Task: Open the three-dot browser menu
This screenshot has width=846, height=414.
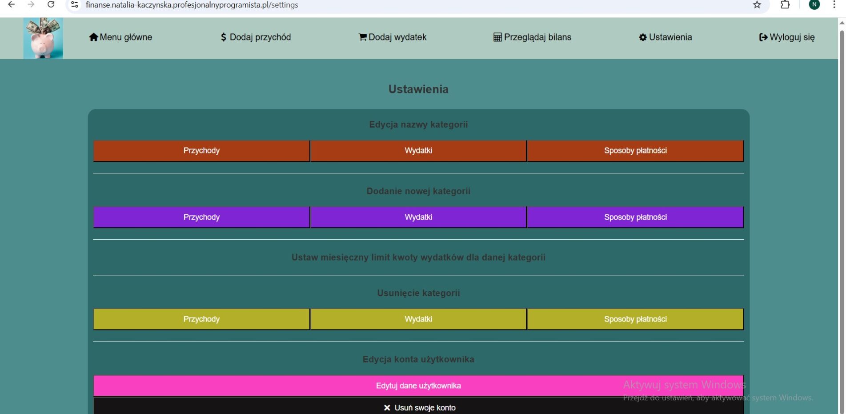Action: pos(834,5)
